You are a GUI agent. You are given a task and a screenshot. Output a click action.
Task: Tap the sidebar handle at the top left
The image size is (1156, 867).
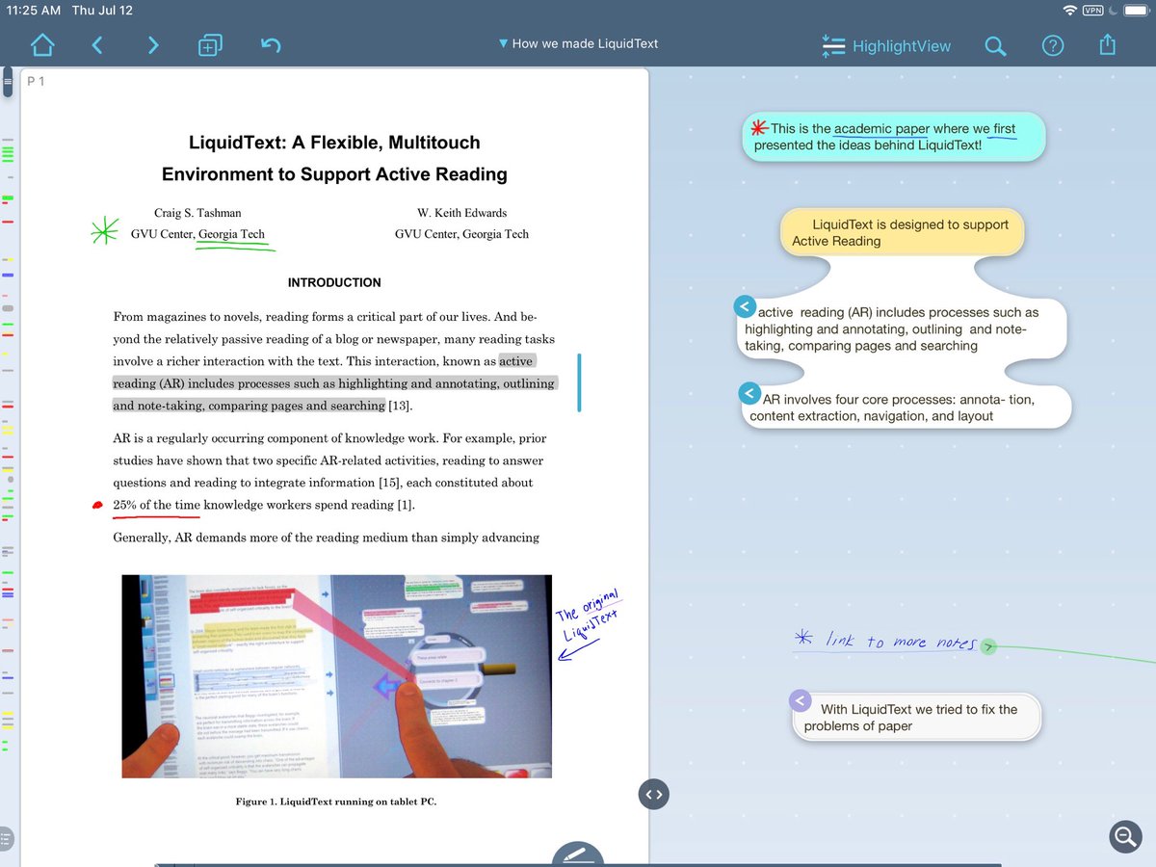tap(8, 82)
